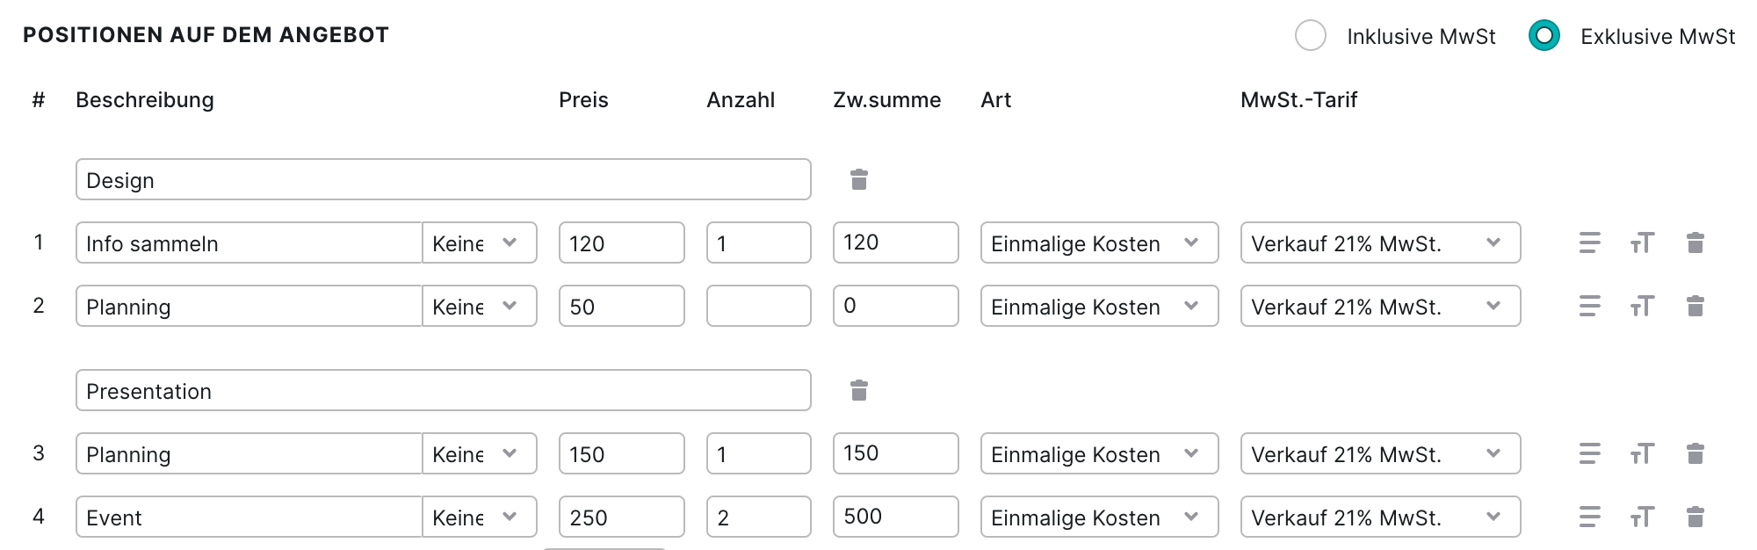Open the Keine dropdown for Info sammeln

480,242
